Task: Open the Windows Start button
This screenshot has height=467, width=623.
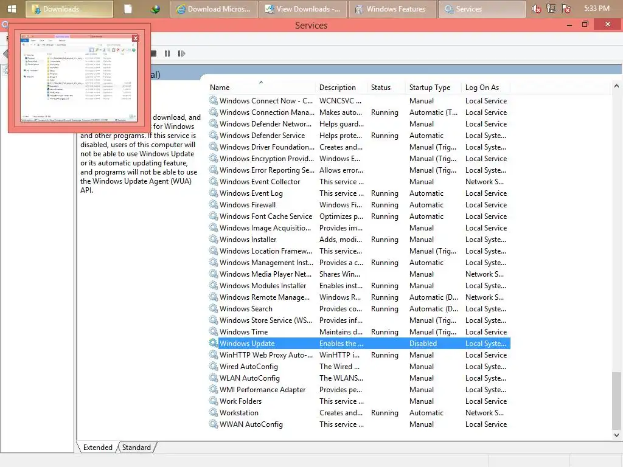Action: pyautogui.click(x=12, y=9)
